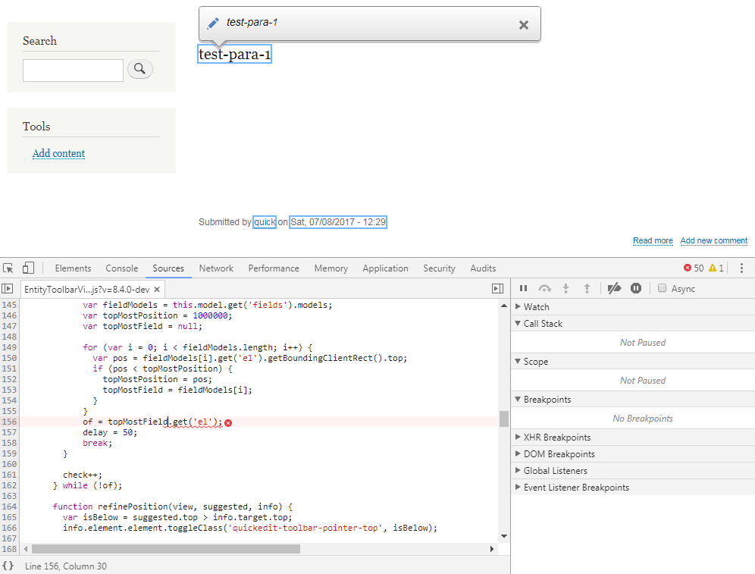Click the yellow warning count icon
The image size is (755, 574).
[713, 268]
